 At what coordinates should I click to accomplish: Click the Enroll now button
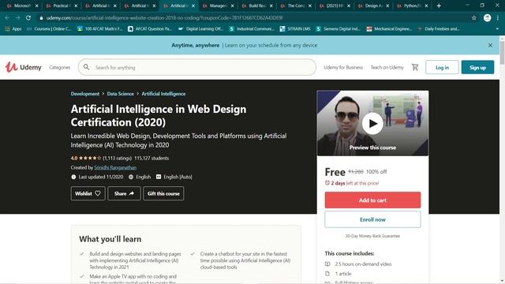click(372, 219)
